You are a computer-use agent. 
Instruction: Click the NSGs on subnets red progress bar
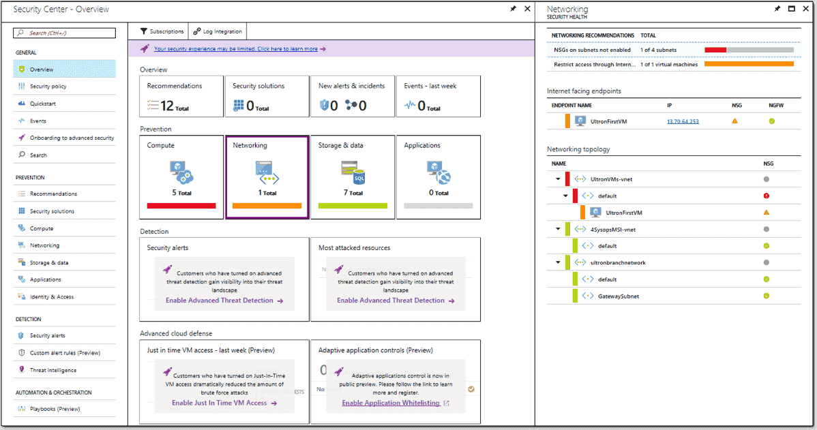click(715, 50)
